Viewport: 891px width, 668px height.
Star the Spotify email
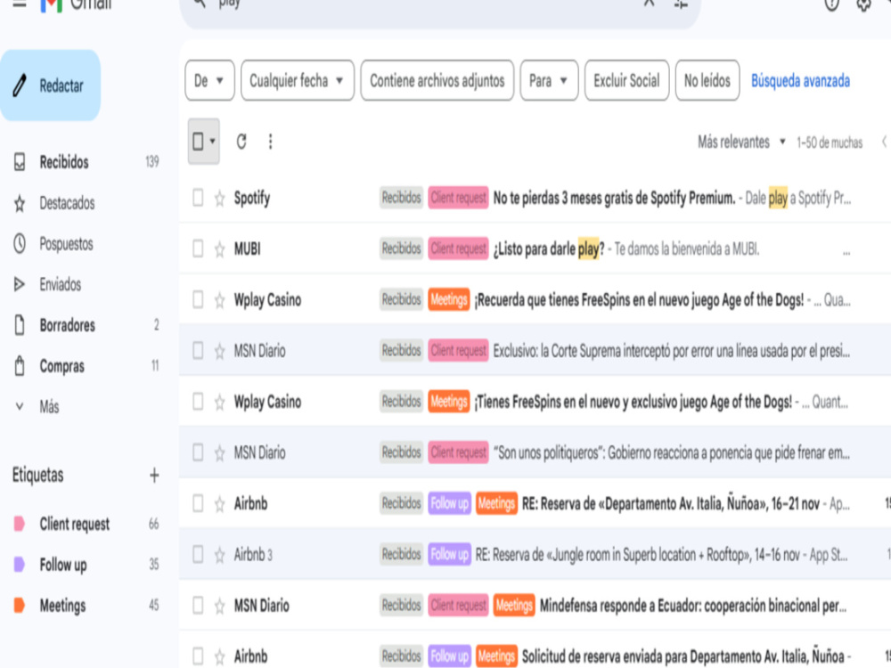click(219, 199)
